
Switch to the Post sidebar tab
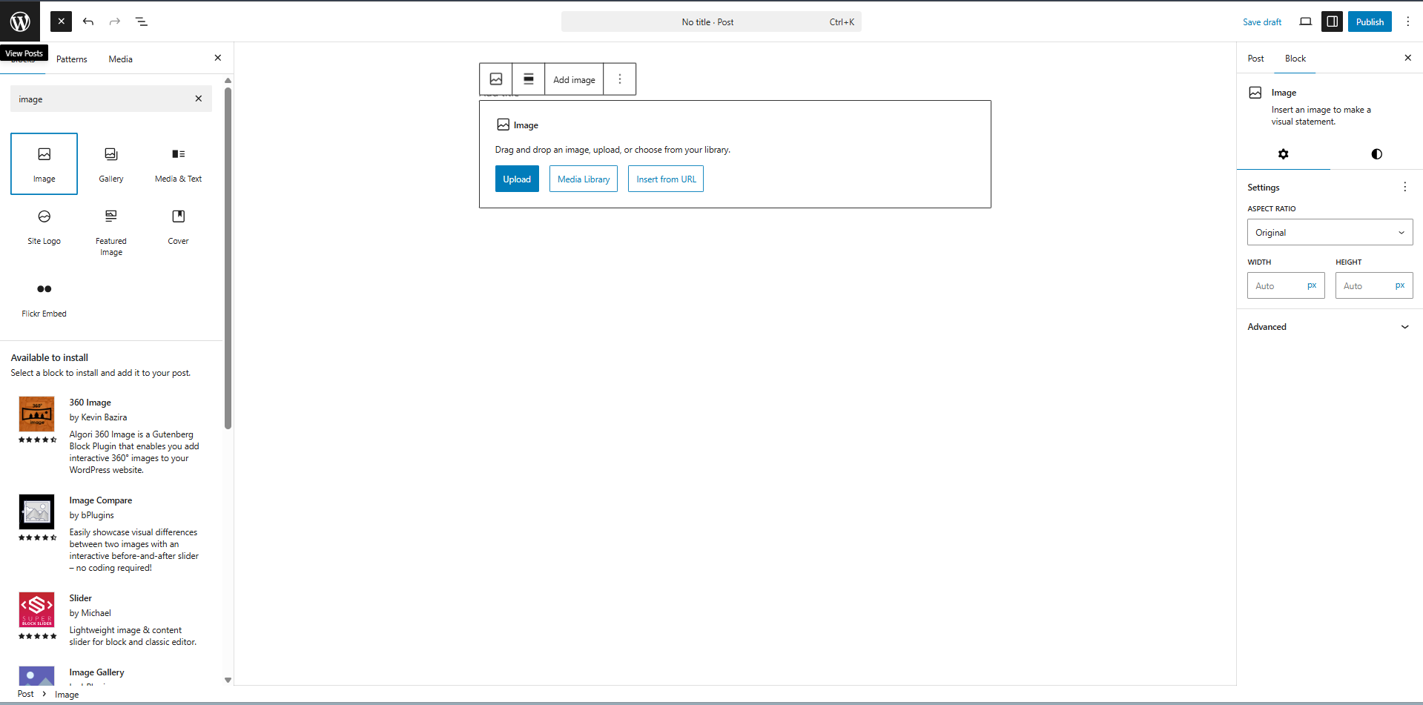(1255, 59)
